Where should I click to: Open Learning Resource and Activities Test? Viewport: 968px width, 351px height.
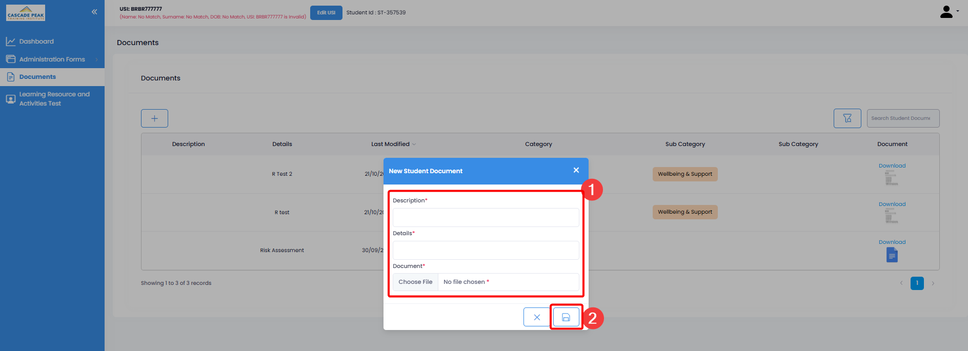[54, 99]
